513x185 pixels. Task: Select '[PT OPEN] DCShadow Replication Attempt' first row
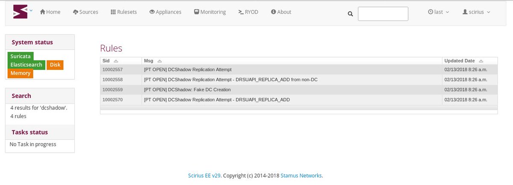(188, 69)
